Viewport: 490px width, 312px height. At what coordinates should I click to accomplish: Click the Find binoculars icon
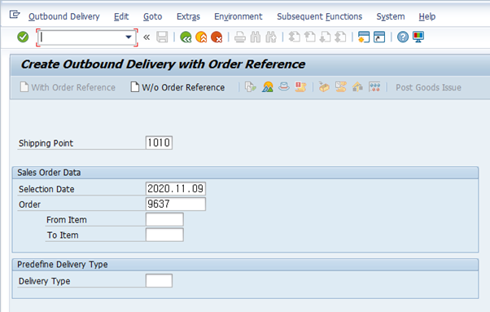point(256,37)
